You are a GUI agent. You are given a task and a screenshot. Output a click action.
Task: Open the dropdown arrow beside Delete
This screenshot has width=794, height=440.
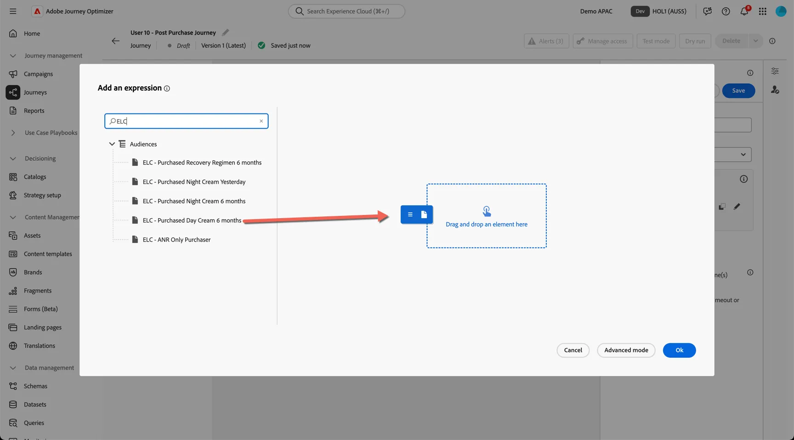tap(755, 41)
